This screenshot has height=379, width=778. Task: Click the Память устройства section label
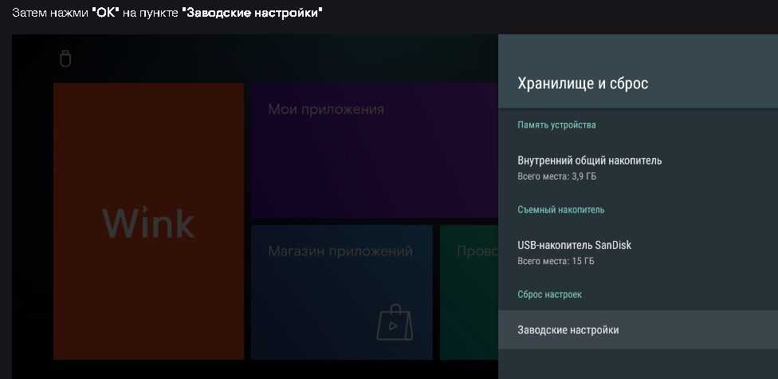point(556,125)
